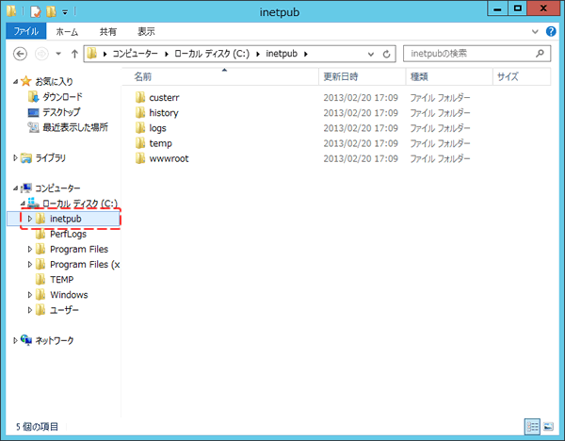This screenshot has height=441, width=565.
Task: Collapse the お気に入り tree section
Action: [15, 82]
